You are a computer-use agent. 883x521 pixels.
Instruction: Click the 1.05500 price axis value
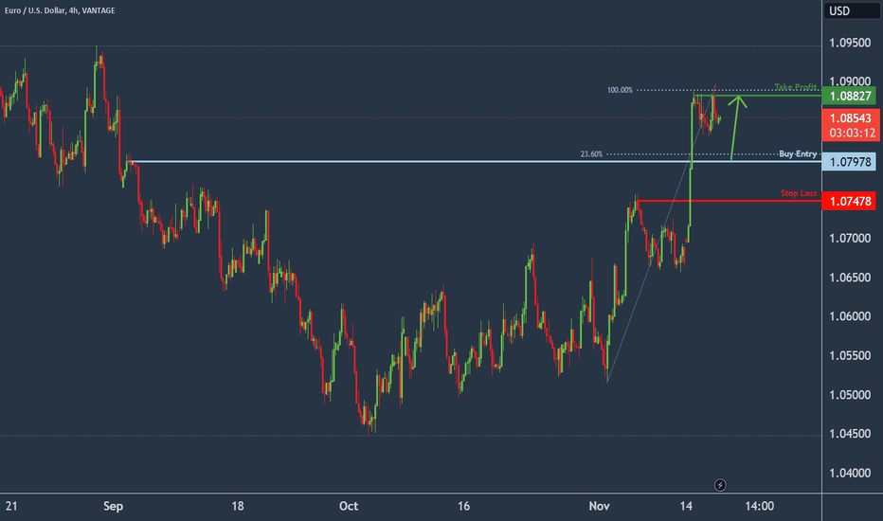tap(850, 356)
